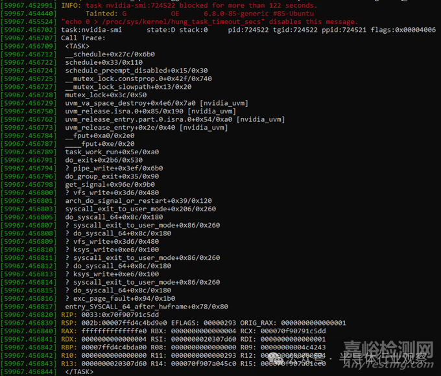
Task: Click the opening "<TASK>" tag
Action: pos(78,47)
